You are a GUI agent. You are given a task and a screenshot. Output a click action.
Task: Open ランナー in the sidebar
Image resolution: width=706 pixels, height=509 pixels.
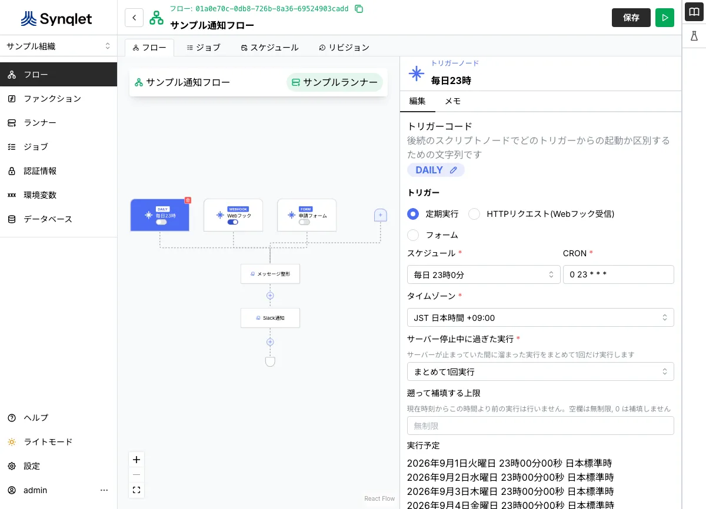click(58, 123)
